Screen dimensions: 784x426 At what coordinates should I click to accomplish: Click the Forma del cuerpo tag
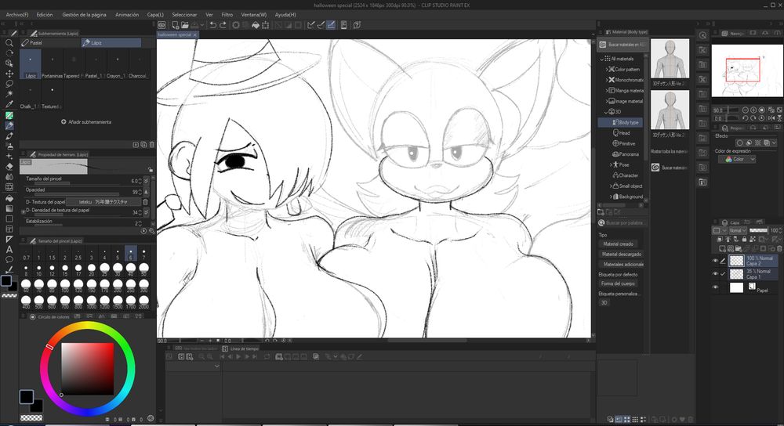pyautogui.click(x=618, y=283)
